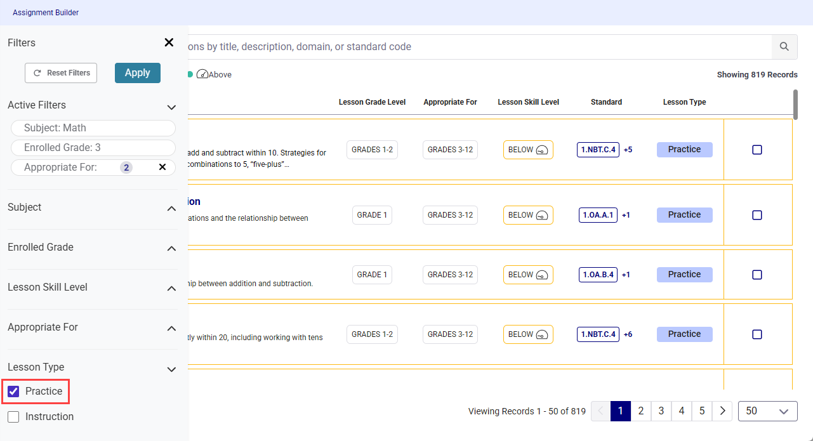Viewport: 813px width, 441px height.
Task: Click the Standard column header
Action: pyautogui.click(x=606, y=102)
